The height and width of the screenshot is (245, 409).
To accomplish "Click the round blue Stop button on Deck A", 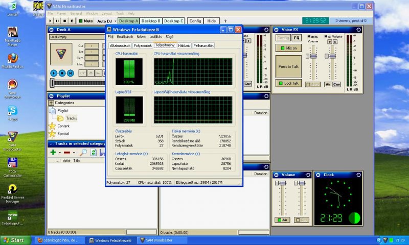I will click(x=62, y=73).
